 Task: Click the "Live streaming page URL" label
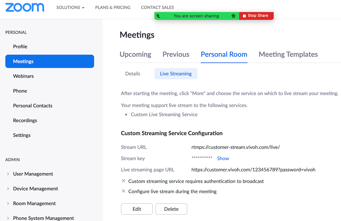148,170
